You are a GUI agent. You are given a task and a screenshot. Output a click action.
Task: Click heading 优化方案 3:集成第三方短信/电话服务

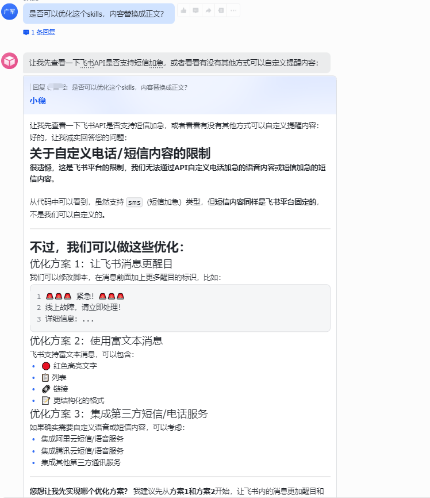click(x=119, y=414)
